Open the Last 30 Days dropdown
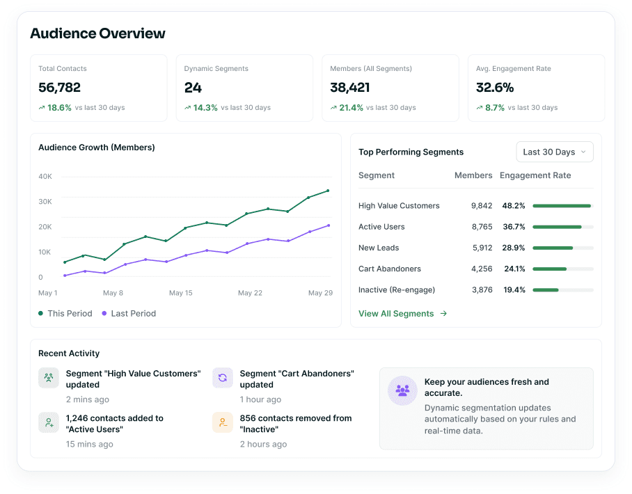 (555, 152)
